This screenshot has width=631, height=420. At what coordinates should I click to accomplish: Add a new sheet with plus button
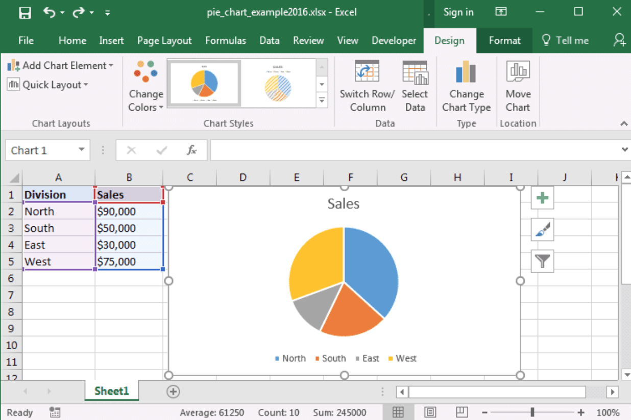(x=174, y=391)
